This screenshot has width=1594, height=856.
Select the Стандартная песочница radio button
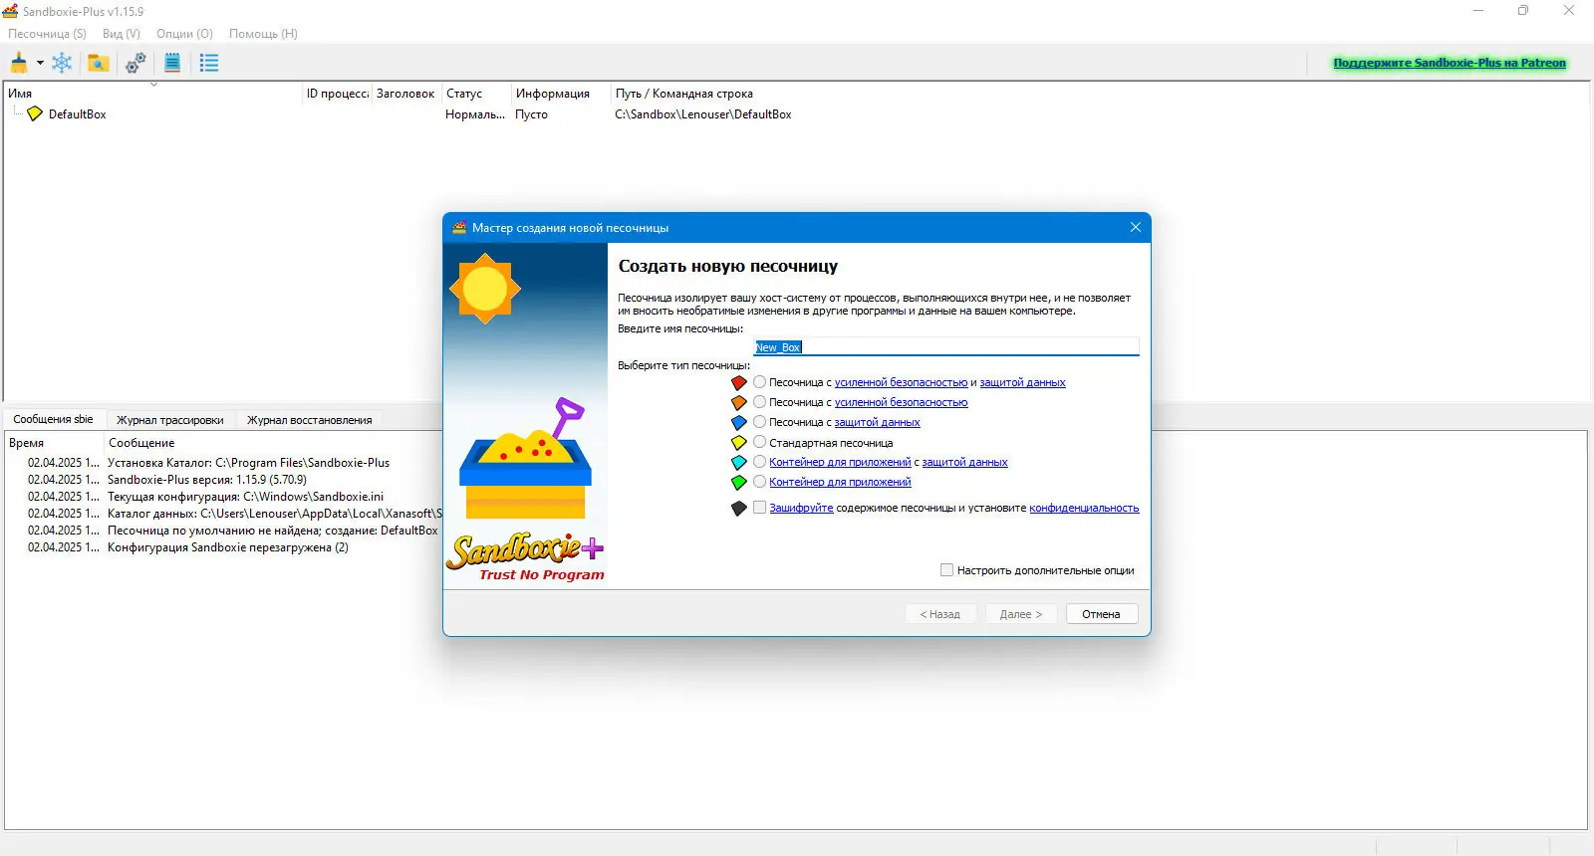coord(760,442)
